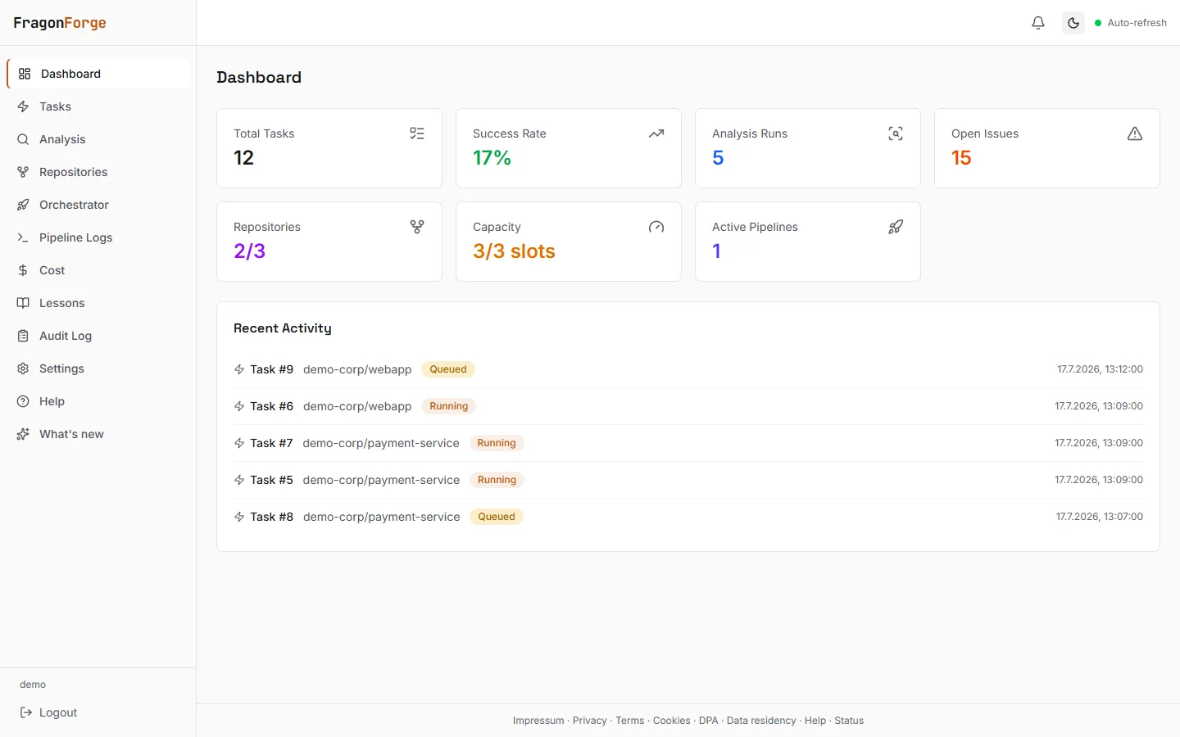Viewport: 1180px width, 737px height.
Task: Click the lightning icon beside Task #6
Action: (x=239, y=406)
